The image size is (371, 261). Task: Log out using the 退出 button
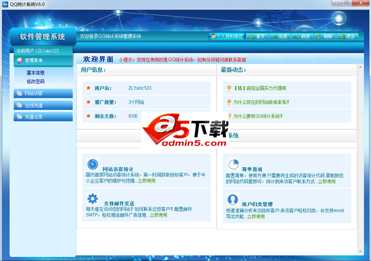click(347, 36)
